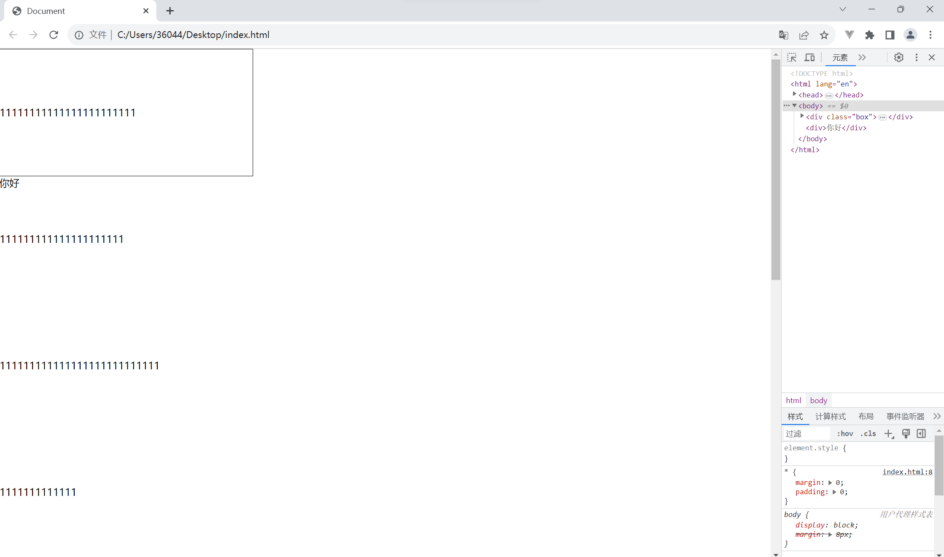Open DevTools settings gear
Screen dimensions: 944x557
coord(899,57)
